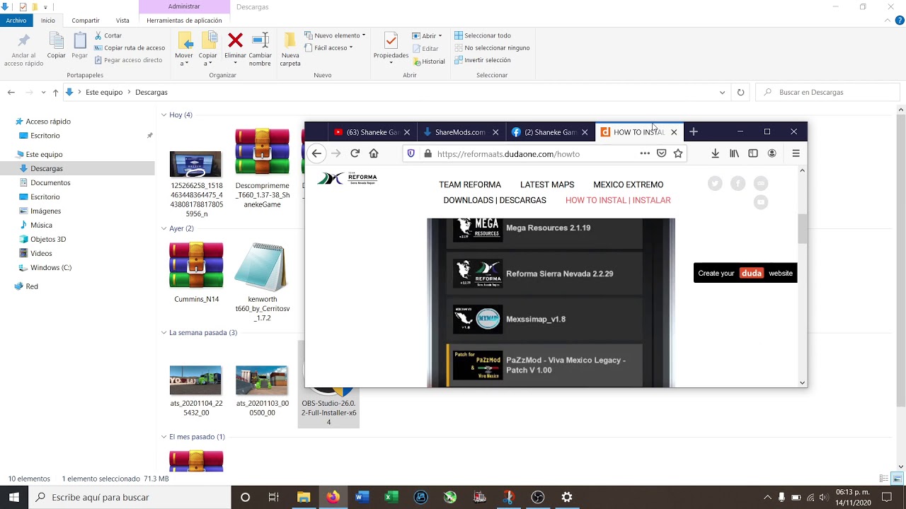Select Documentos in navigation pane
Image resolution: width=906 pixels, height=509 pixels.
50,182
